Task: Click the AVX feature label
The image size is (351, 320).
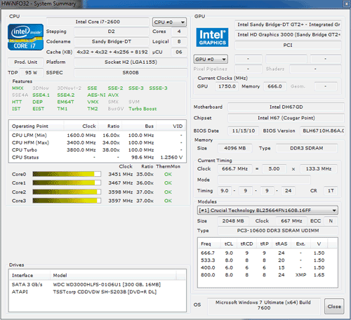Action: click(113, 95)
